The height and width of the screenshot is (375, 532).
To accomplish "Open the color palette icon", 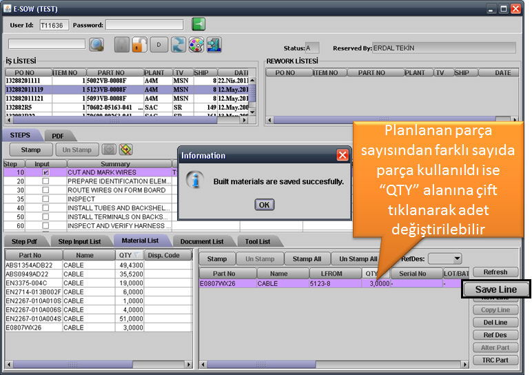I will point(196,44).
